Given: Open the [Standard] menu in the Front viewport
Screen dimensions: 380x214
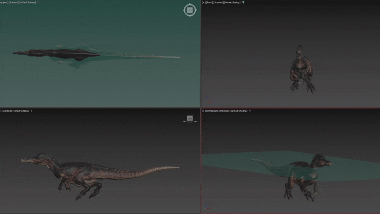Looking at the screenshot, I should pos(219,2).
